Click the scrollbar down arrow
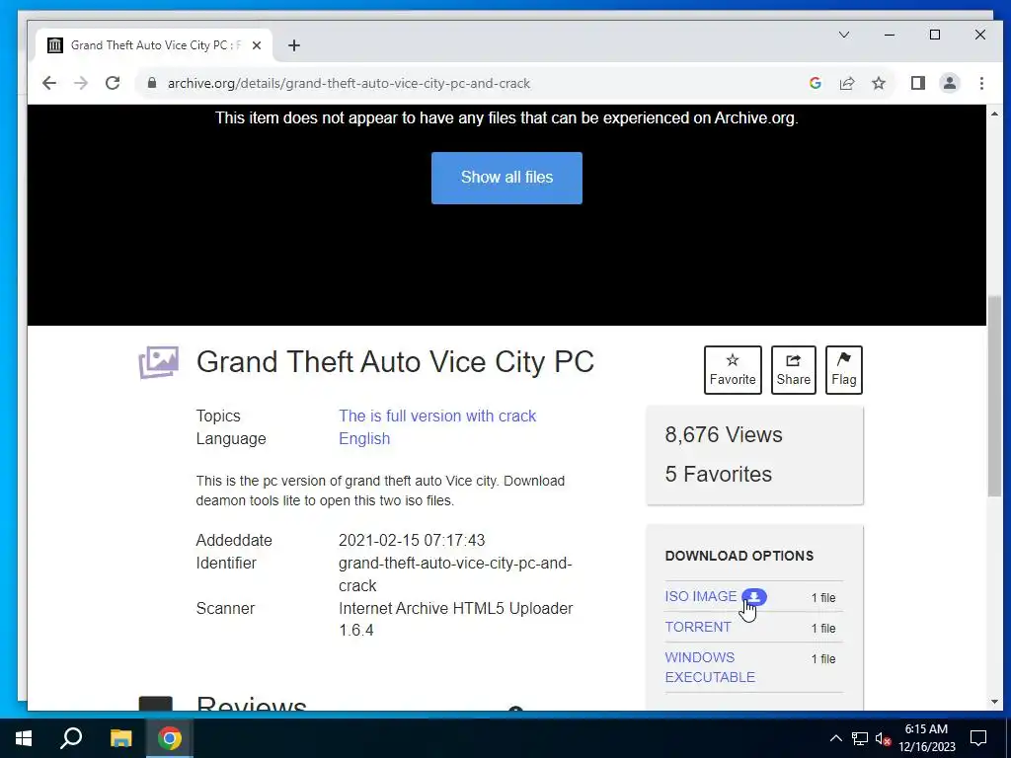1011x758 pixels. click(x=994, y=702)
